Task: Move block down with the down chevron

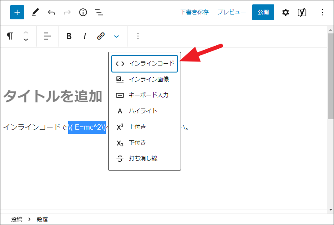Action: 26,40
